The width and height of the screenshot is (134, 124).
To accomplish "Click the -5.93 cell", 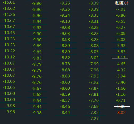I will pyautogui.click(x=121, y=46).
